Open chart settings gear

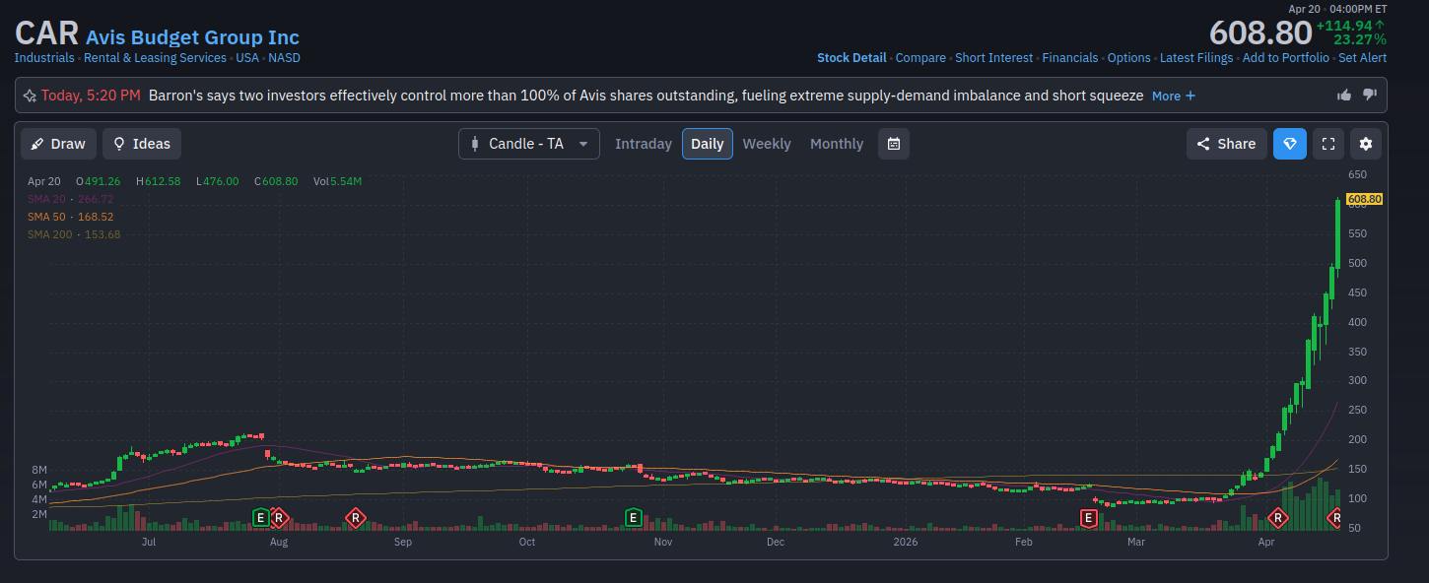click(x=1366, y=144)
